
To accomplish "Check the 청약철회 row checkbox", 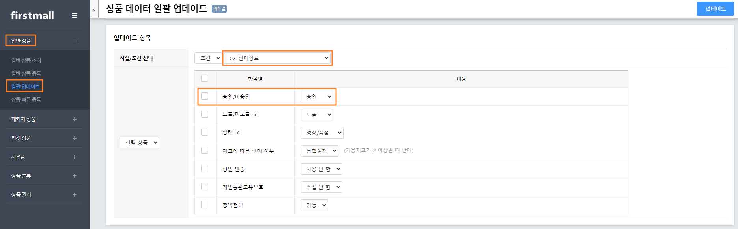I will (x=205, y=205).
